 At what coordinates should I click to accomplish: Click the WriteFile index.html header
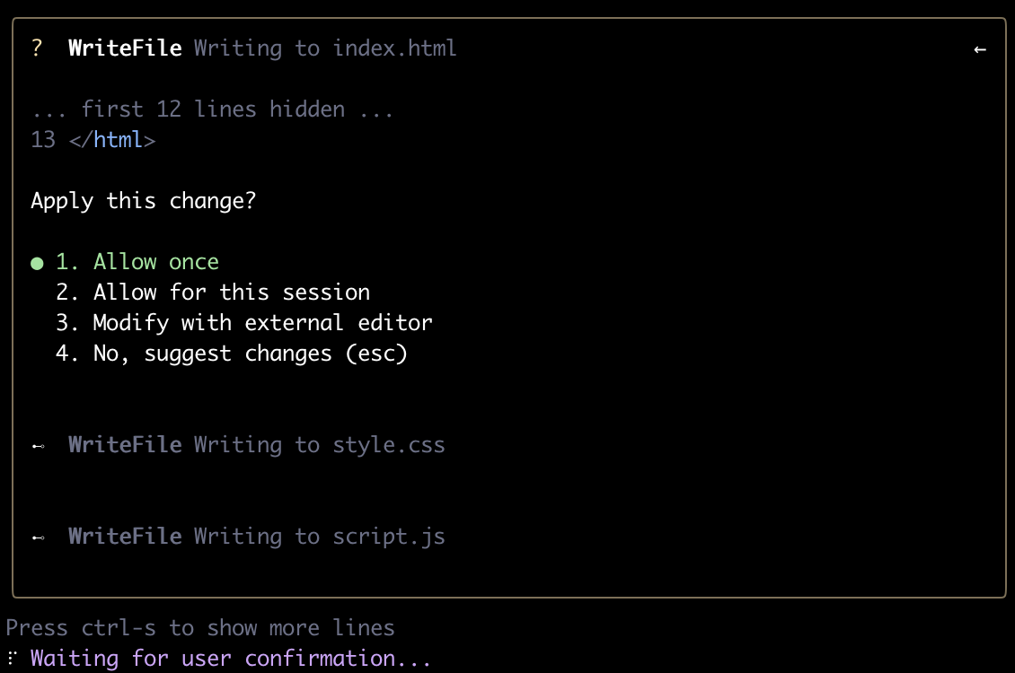click(x=262, y=48)
